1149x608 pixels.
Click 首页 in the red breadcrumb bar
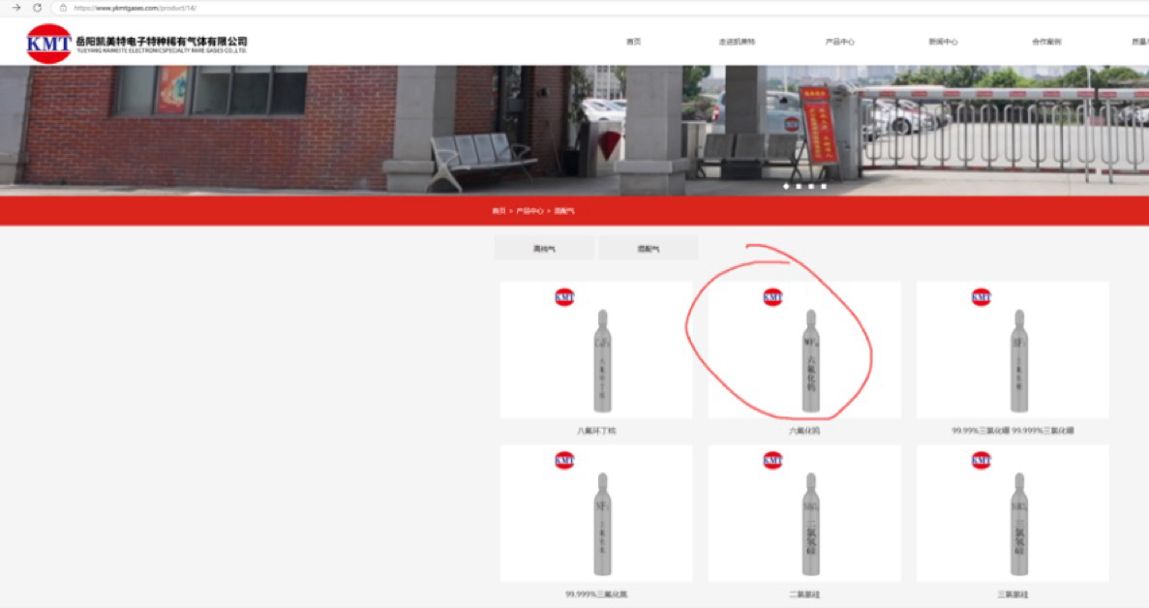pos(499,211)
